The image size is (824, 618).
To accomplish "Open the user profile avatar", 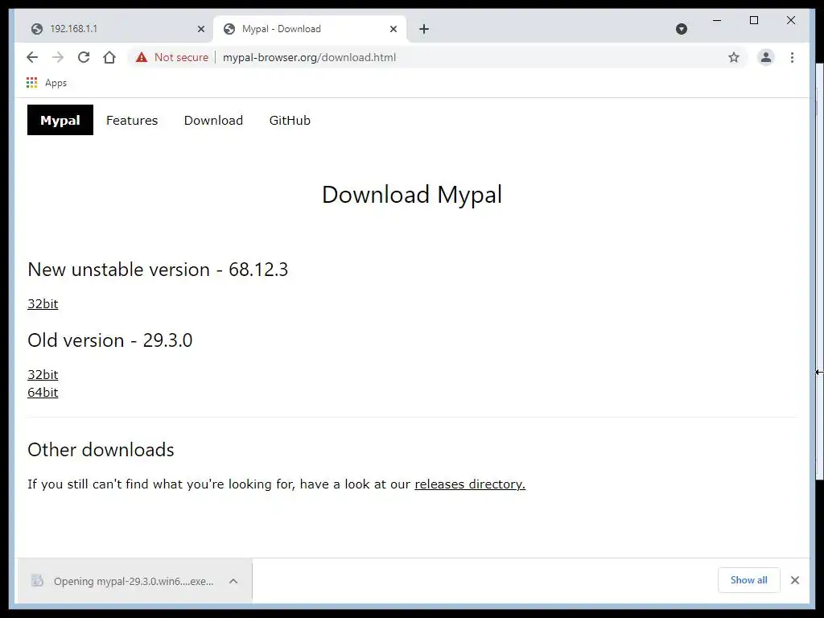I will point(766,57).
